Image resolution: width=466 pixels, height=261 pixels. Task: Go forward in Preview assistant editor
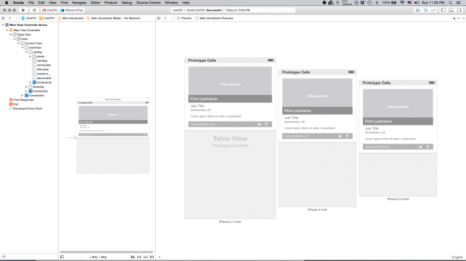(x=172, y=18)
